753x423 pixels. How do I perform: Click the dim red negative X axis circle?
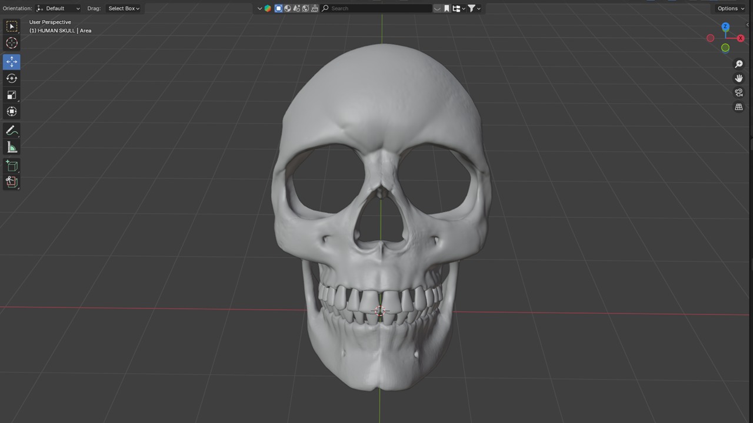point(711,38)
